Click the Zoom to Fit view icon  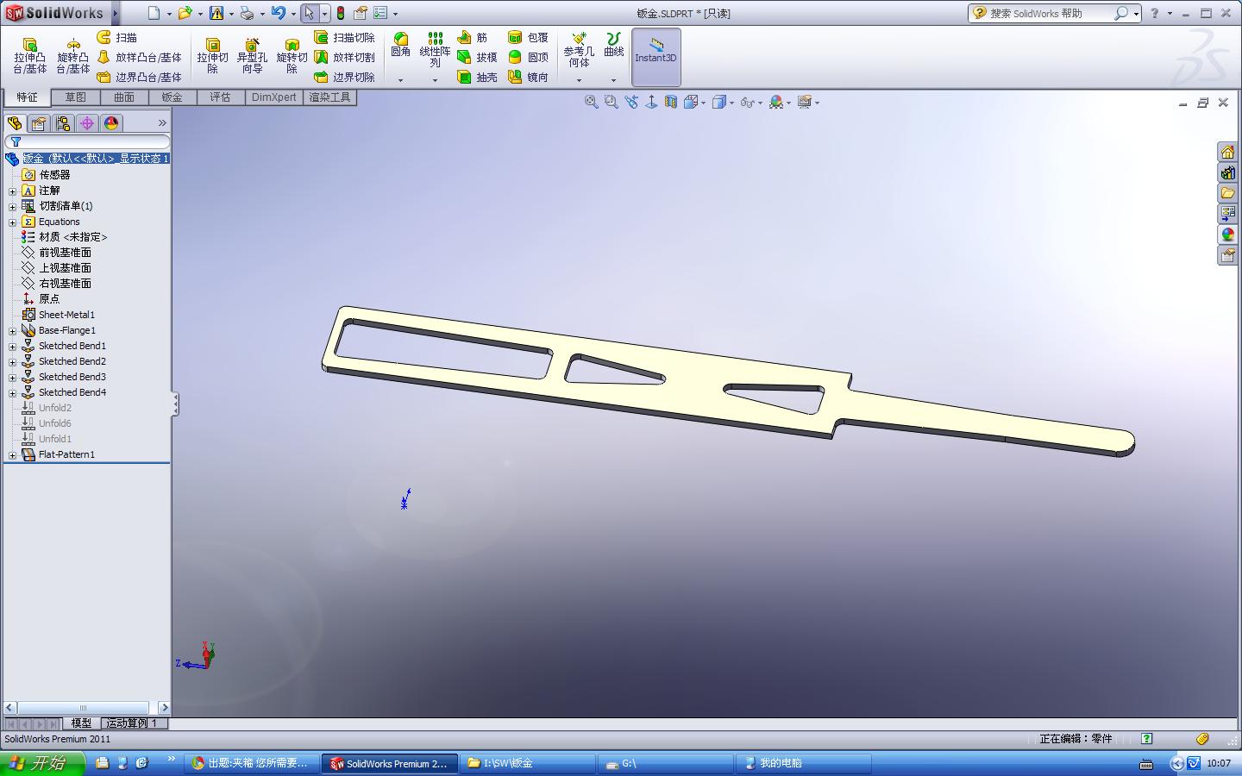pos(592,102)
